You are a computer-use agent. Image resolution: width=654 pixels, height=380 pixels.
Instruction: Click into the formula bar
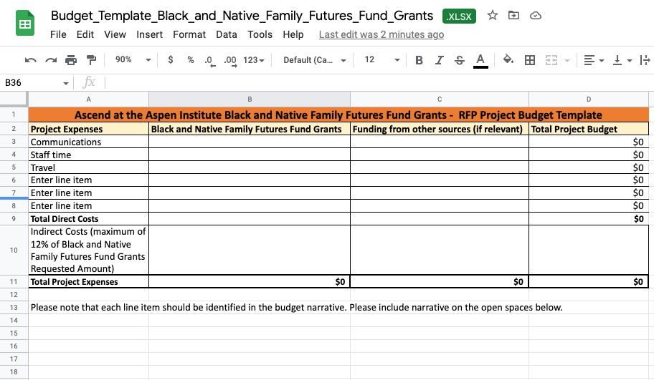coord(379,82)
